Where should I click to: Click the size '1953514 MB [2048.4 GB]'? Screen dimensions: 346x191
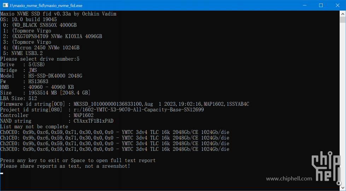60,93
